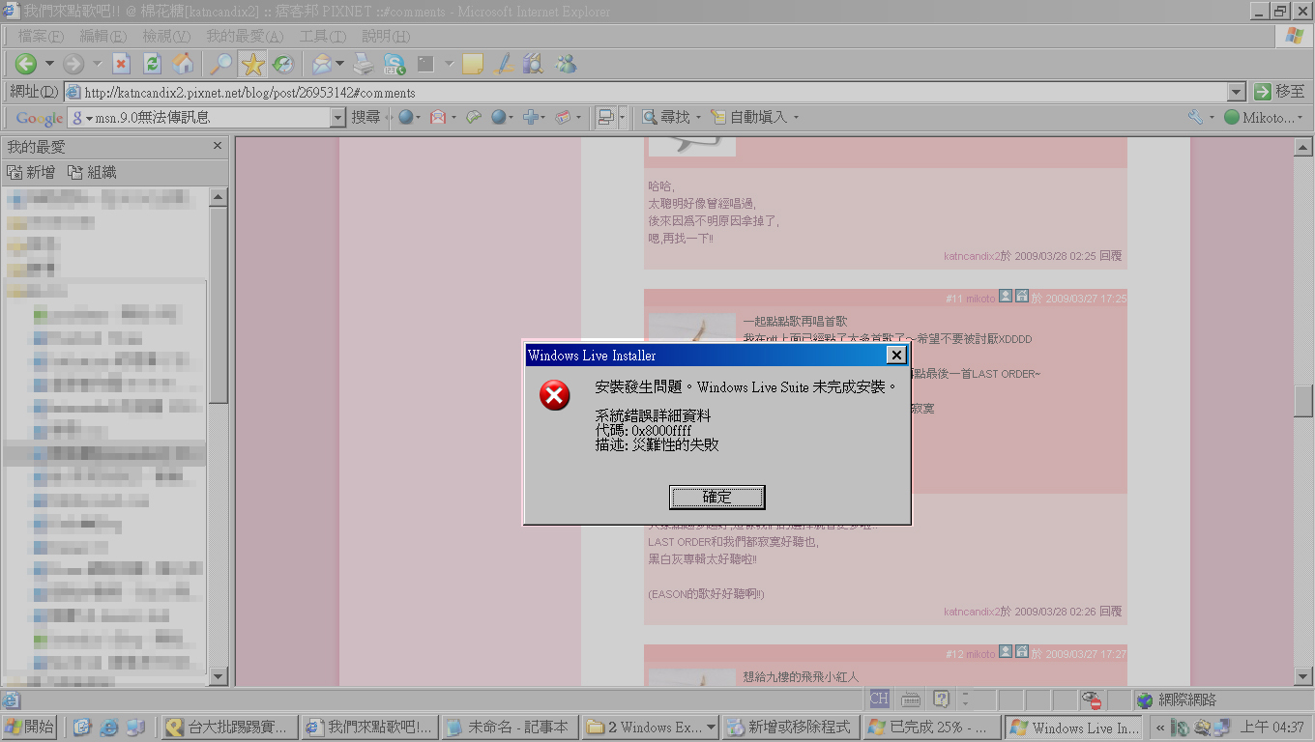Click the 回覆 link on 02:26 comment

point(1110,612)
